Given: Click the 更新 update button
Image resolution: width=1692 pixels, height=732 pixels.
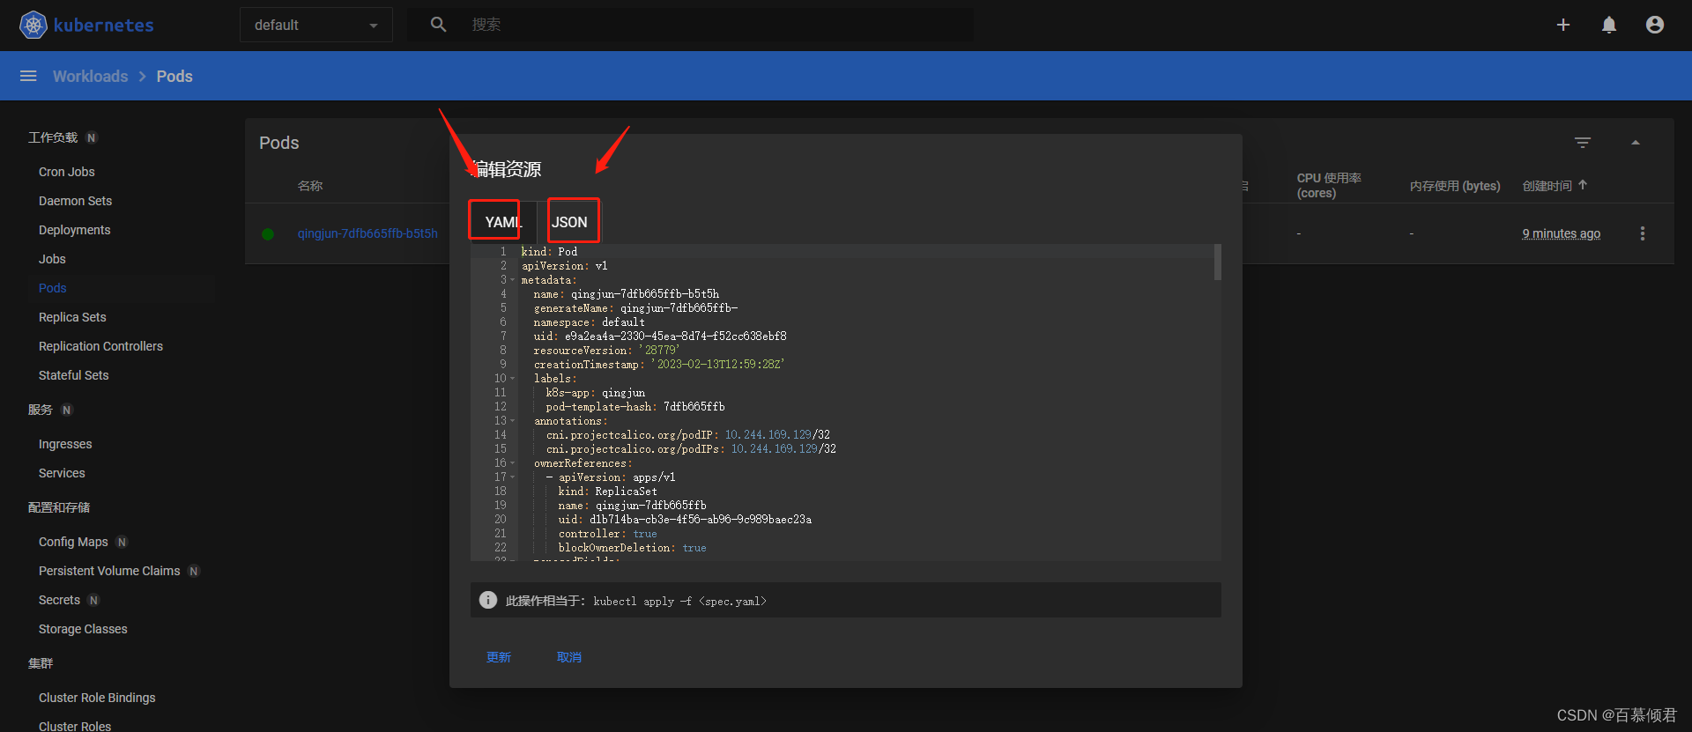Looking at the screenshot, I should 499,657.
